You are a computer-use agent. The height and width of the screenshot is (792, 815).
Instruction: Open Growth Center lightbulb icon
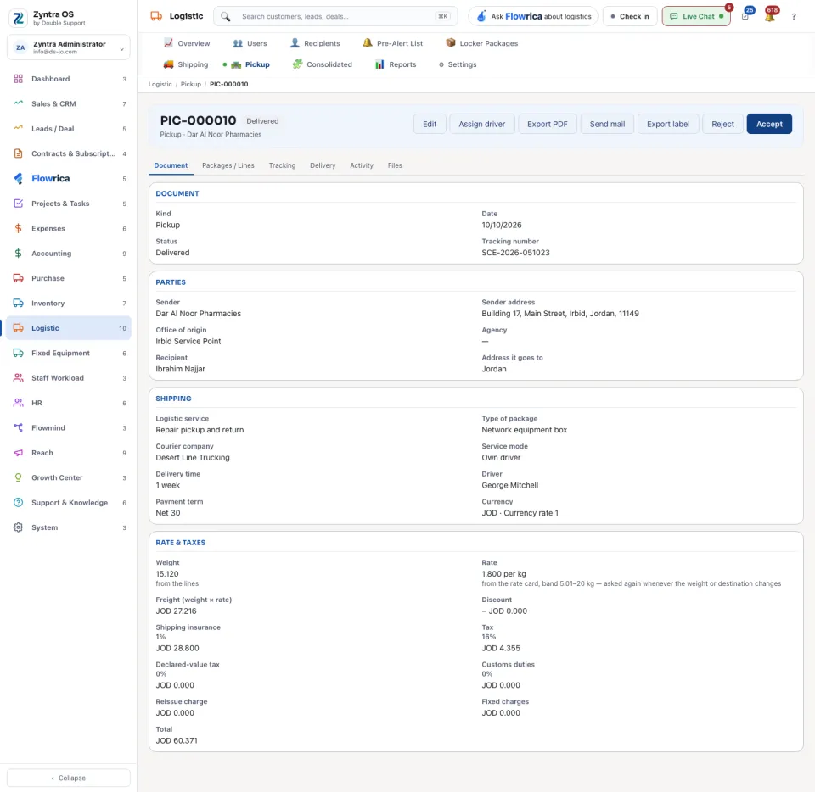tap(18, 477)
